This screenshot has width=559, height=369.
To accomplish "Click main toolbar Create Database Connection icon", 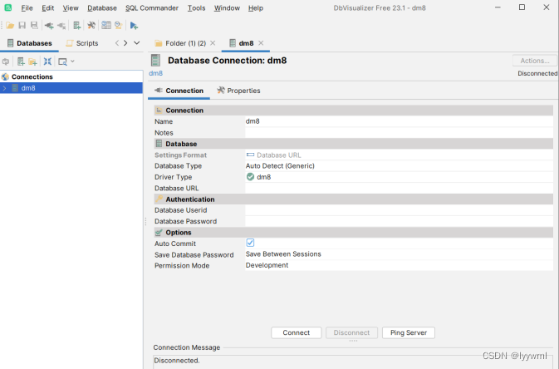I will coord(76,25).
